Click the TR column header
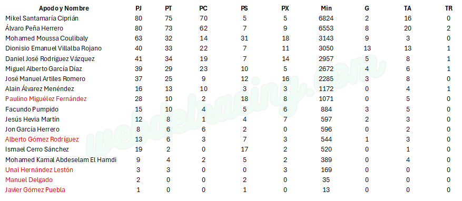Image resolution: width=462 pixels, height=201 pixels. (448, 8)
